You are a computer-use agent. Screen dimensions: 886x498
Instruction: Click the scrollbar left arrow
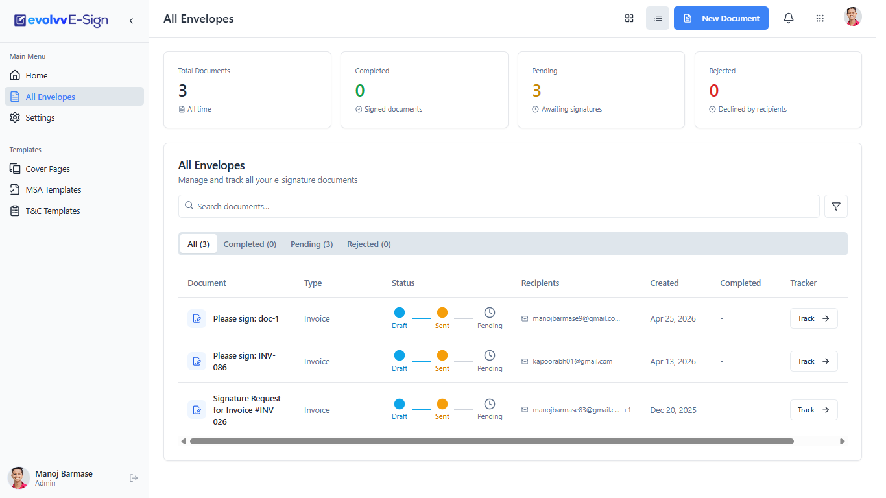point(184,442)
